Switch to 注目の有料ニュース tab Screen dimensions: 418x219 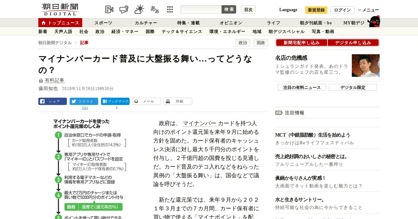(302, 87)
